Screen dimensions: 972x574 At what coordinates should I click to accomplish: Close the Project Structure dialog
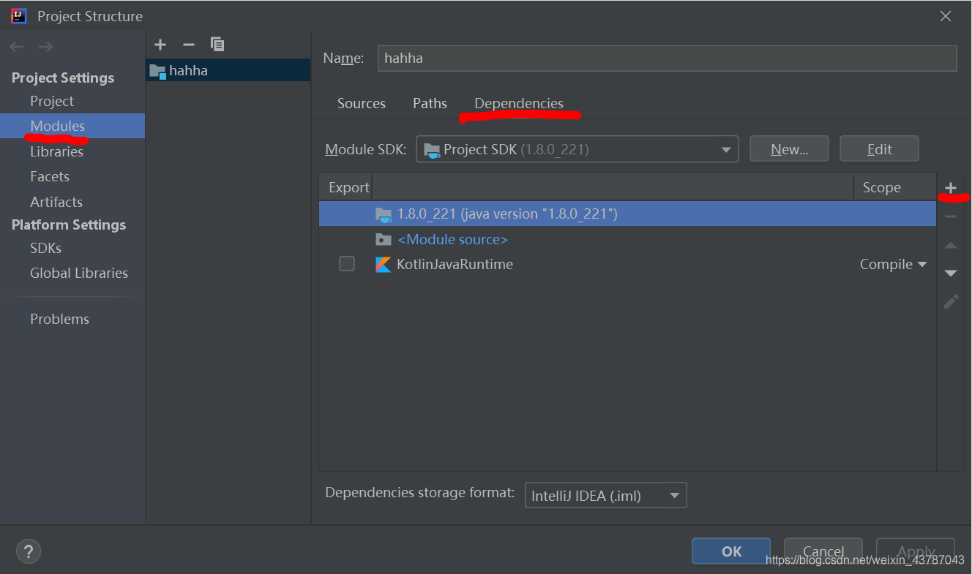(946, 16)
